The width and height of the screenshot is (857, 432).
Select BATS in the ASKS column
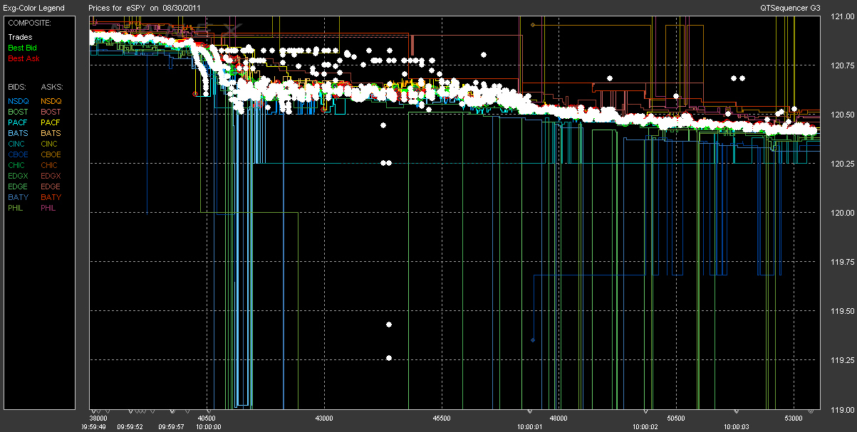point(51,133)
